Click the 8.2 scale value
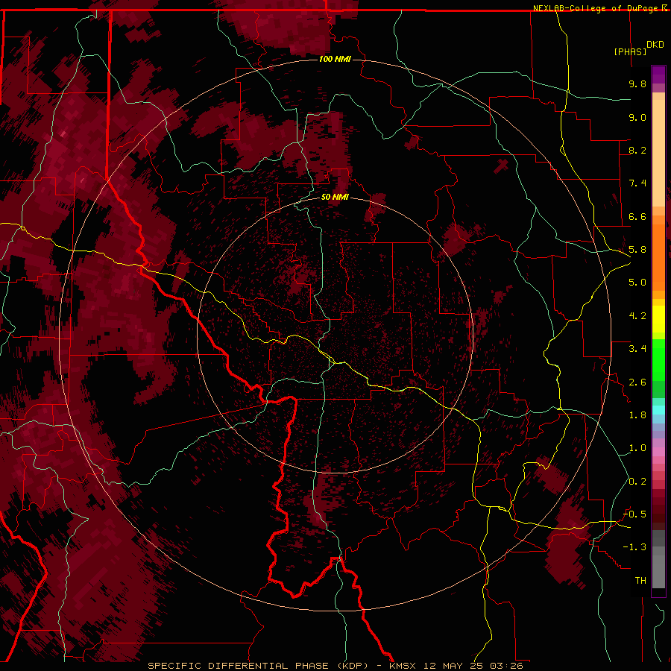671x671 pixels. (x=637, y=150)
